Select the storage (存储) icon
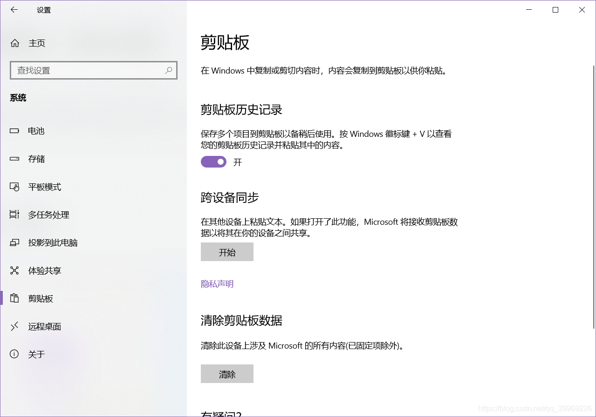 [14, 159]
